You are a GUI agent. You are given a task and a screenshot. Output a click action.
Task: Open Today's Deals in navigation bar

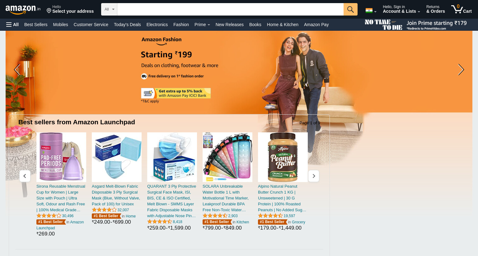tap(127, 25)
